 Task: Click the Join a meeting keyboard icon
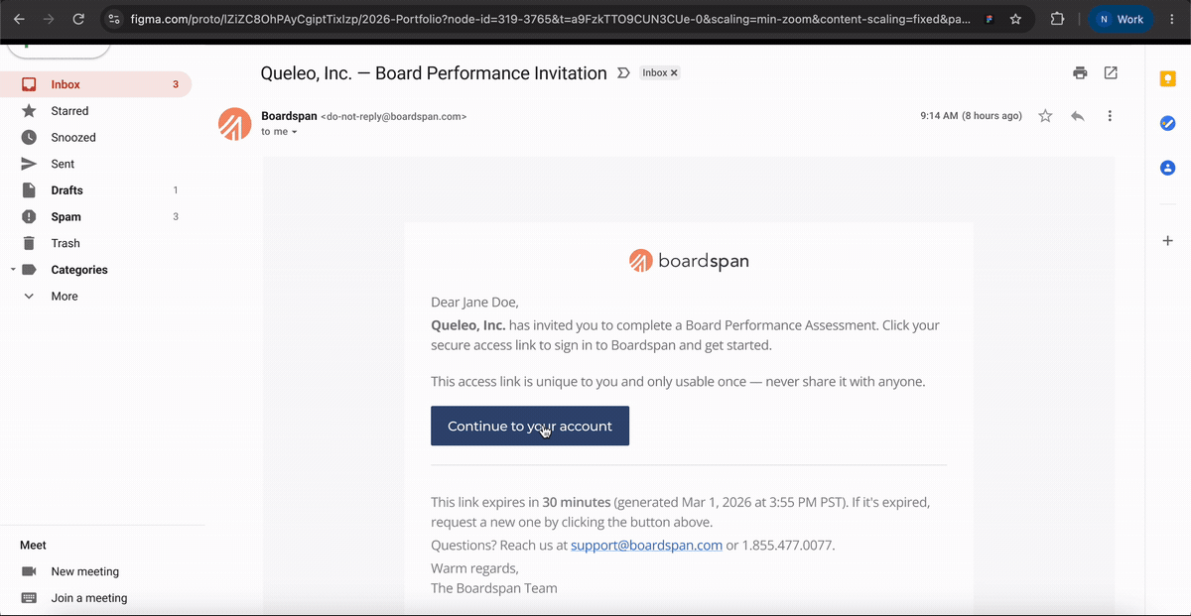[x=30, y=598]
